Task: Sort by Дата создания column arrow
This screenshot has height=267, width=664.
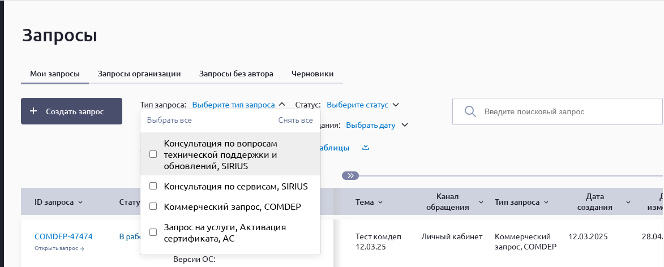Action: click(628, 203)
